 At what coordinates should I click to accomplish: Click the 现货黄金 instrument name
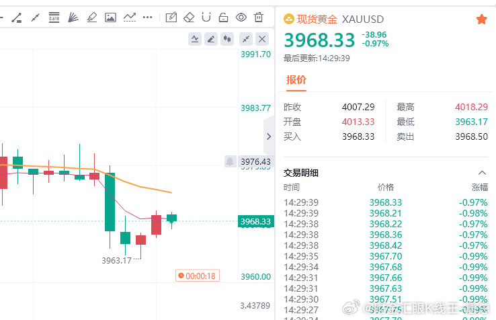coord(317,19)
